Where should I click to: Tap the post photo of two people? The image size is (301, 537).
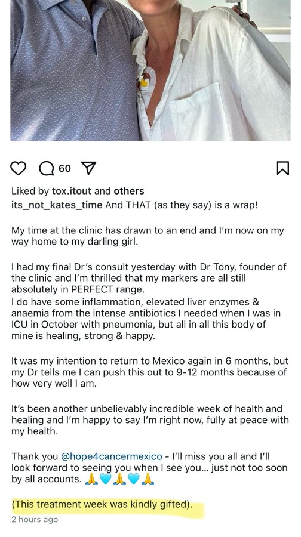pyautogui.click(x=150, y=70)
